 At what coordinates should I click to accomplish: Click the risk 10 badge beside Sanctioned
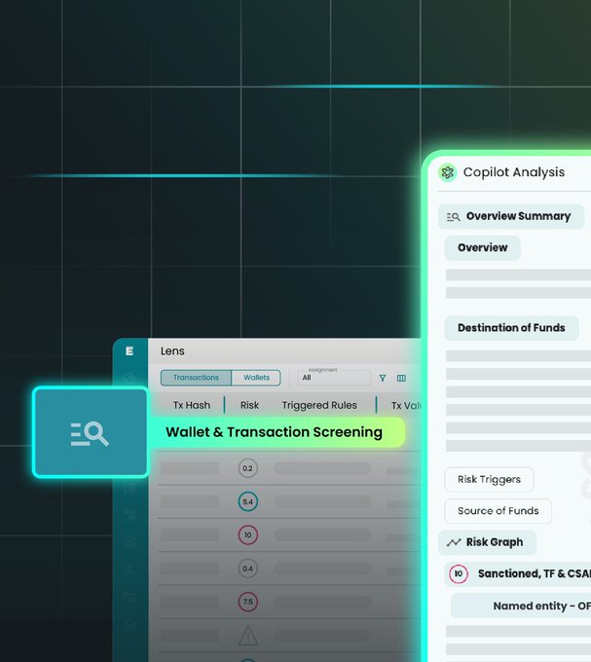click(459, 573)
